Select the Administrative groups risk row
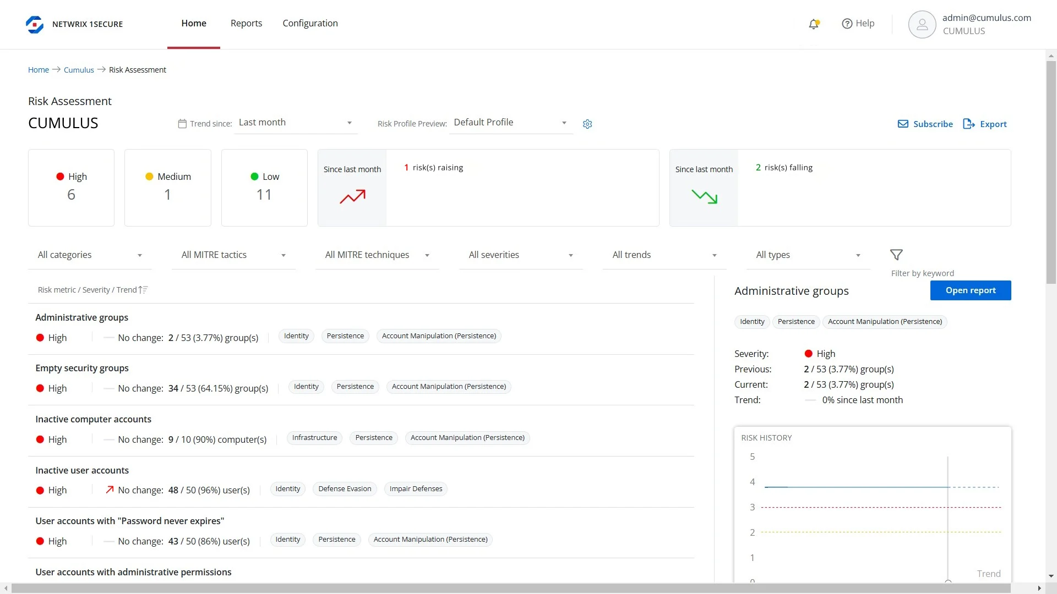The width and height of the screenshot is (1057, 594). tap(361, 329)
